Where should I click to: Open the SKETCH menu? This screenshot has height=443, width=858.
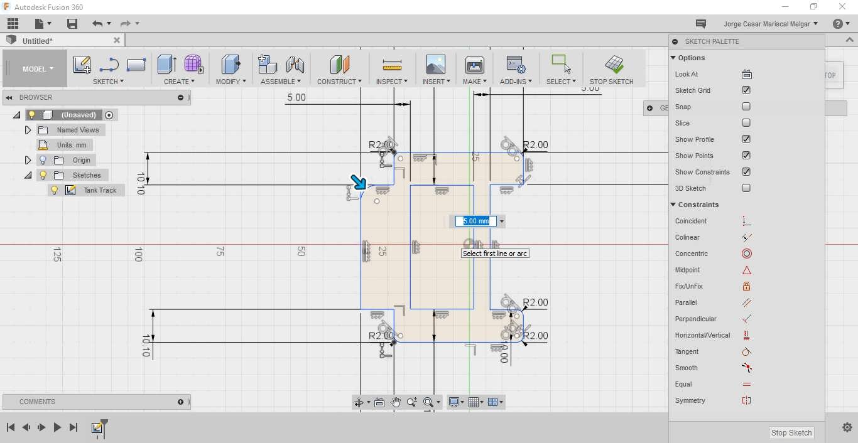click(108, 82)
